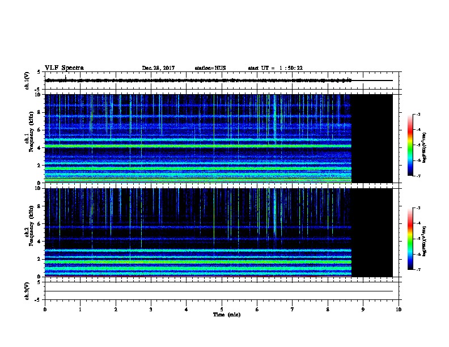
Task: Click time axis tick label 3
Action: 151,310
